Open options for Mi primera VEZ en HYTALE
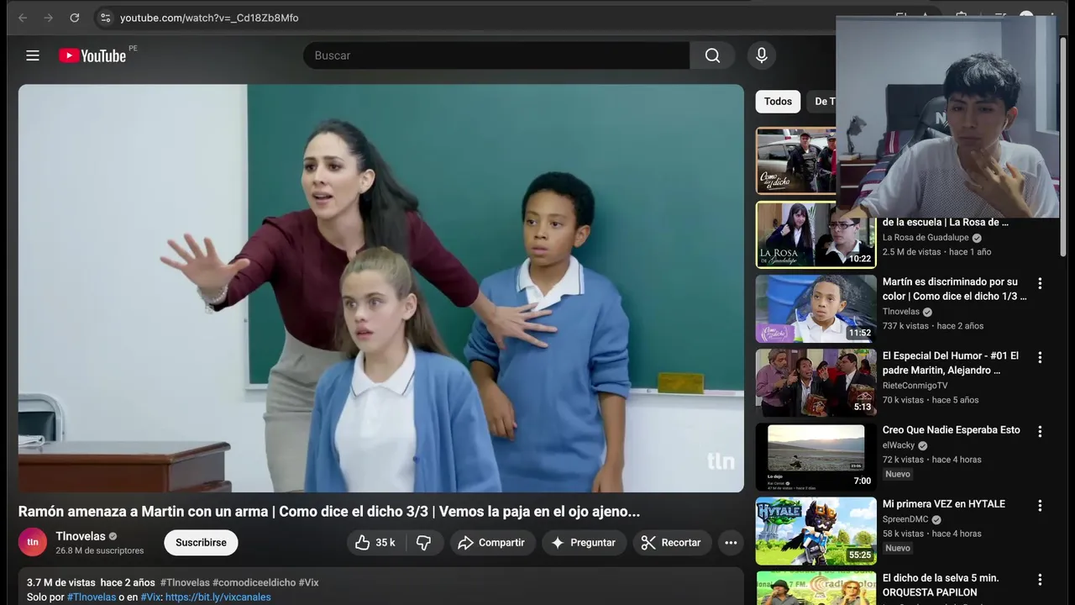The height and width of the screenshot is (605, 1075). coord(1040,506)
